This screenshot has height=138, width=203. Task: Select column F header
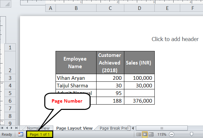click(192, 8)
